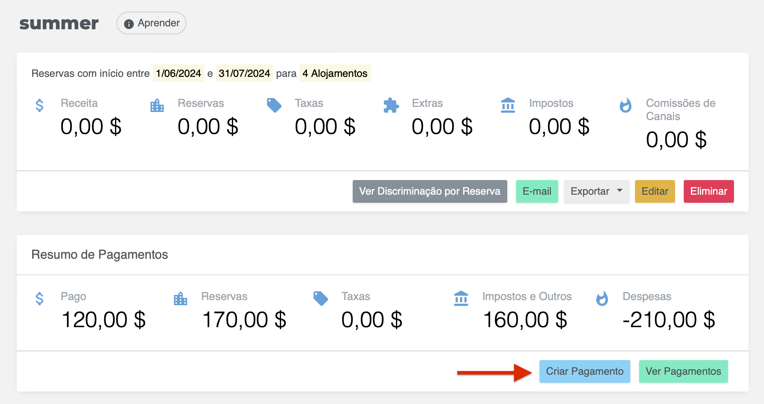Click the building icon beside top Reservas
764x404 pixels.
[157, 105]
